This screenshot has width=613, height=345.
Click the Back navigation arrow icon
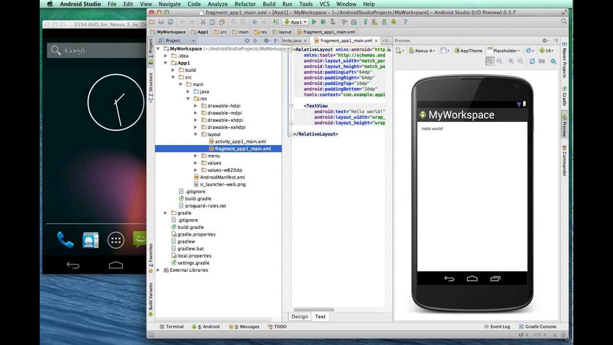coord(254,22)
